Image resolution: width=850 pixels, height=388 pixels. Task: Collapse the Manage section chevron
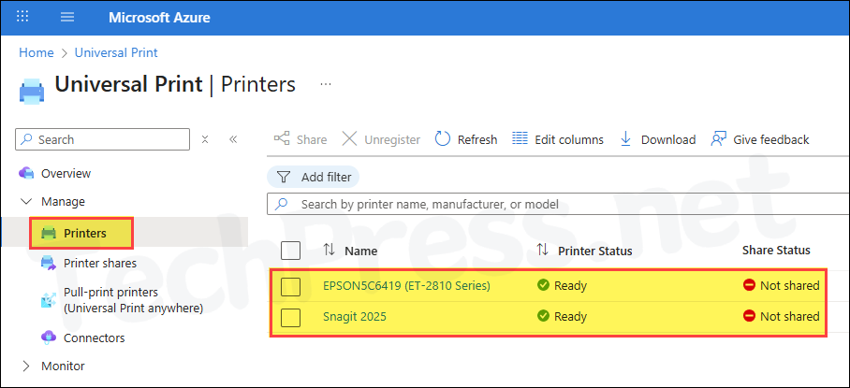click(26, 201)
